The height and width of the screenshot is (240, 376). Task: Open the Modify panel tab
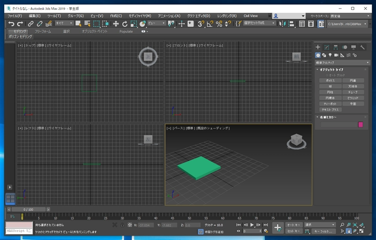(327, 47)
